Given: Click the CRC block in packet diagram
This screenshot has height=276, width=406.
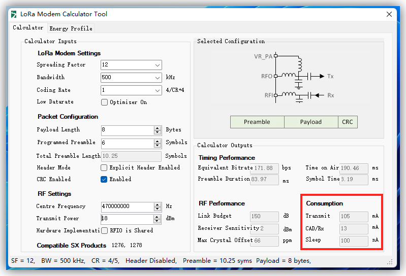Looking at the screenshot, I should click(348, 122).
